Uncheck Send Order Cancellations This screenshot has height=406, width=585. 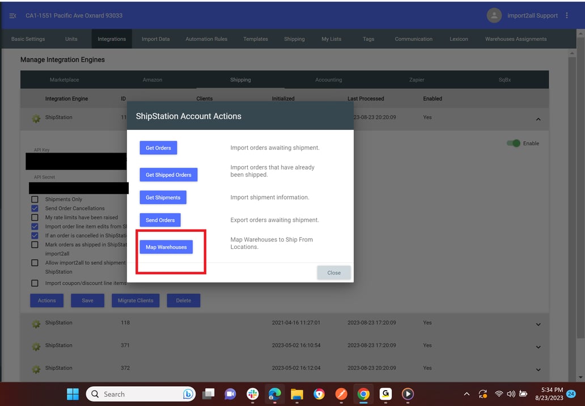35,208
